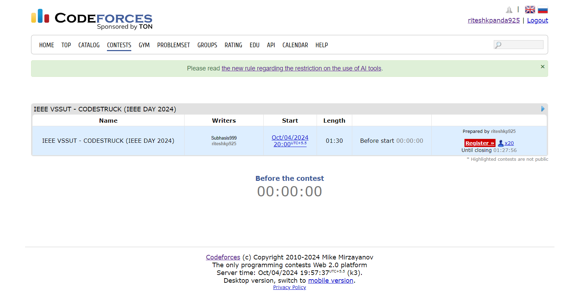This screenshot has height=300, width=582.
Task: Click the Codeforces logo
Action: [91, 18]
